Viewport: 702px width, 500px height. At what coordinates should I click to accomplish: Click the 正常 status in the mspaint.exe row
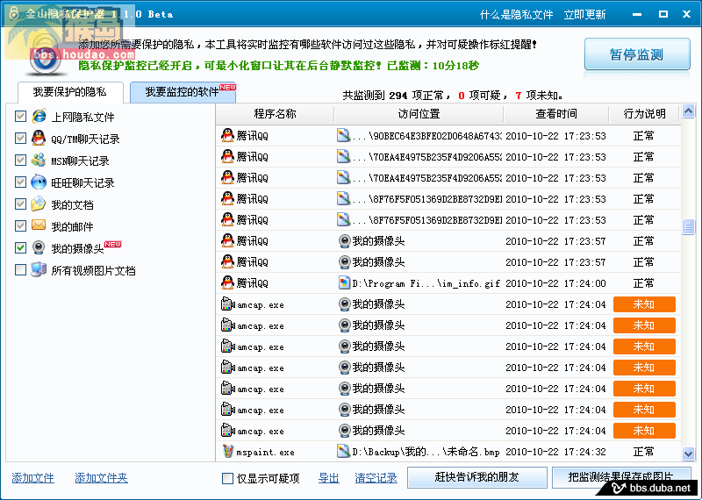(x=644, y=451)
